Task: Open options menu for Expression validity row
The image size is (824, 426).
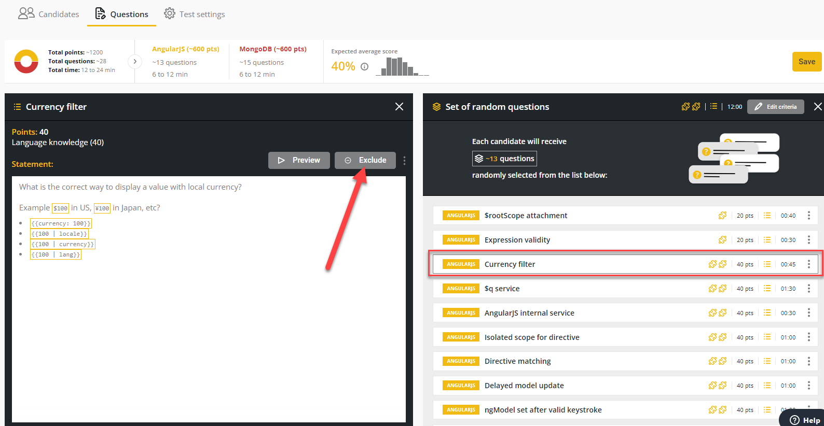Action: pyautogui.click(x=808, y=240)
